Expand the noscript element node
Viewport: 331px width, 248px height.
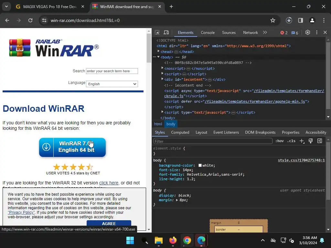point(162,68)
